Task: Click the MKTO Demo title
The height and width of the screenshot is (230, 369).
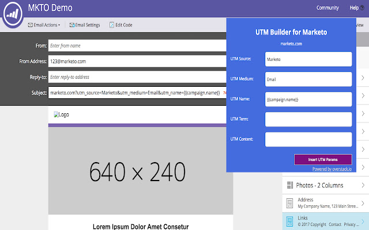Action: pos(50,7)
